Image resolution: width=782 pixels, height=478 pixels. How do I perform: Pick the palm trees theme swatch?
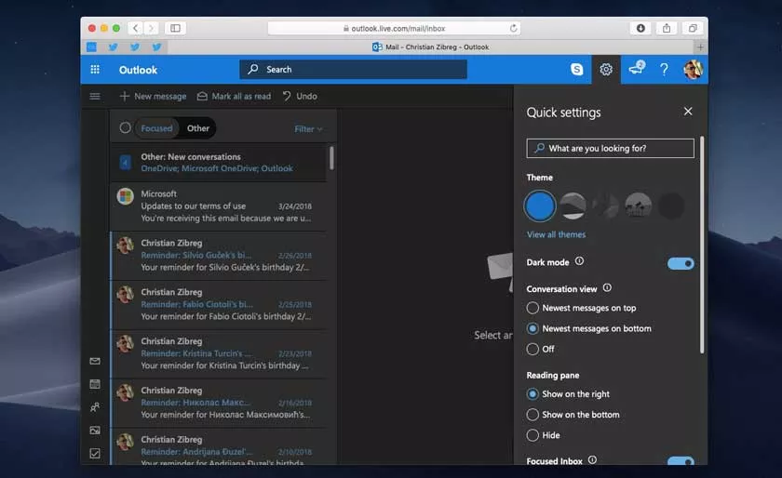pos(639,206)
